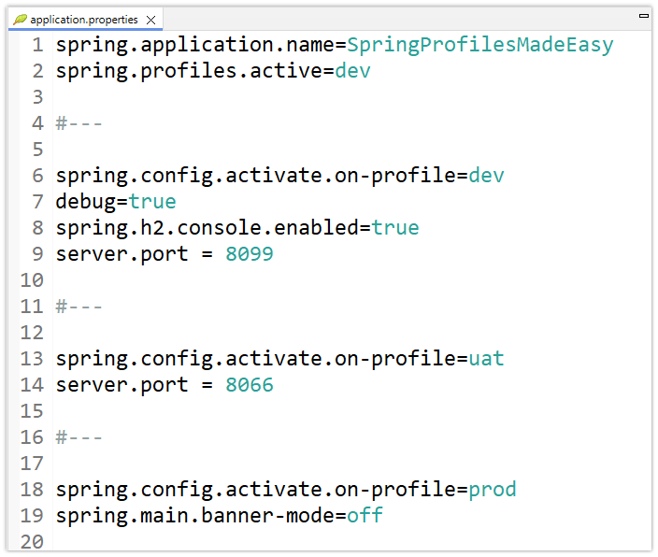
Task: Place cursor on empty line 20
Action: (187, 542)
